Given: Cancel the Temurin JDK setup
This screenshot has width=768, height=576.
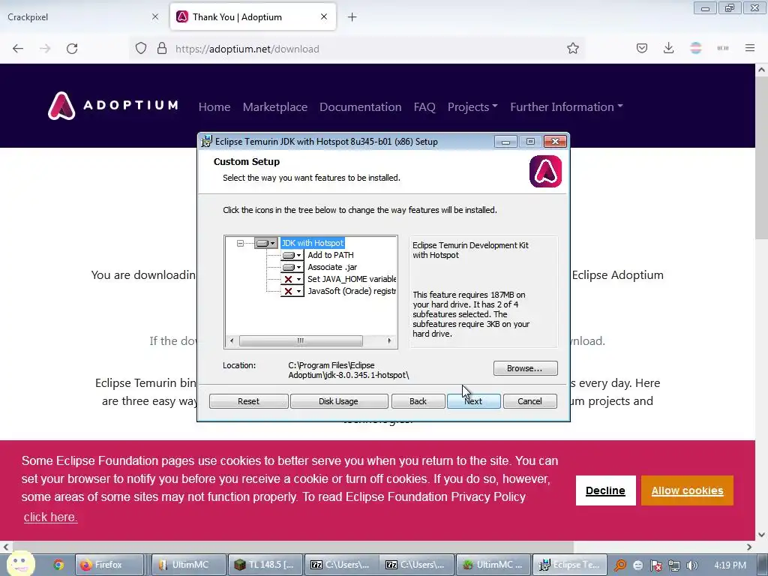Looking at the screenshot, I should point(529,401).
